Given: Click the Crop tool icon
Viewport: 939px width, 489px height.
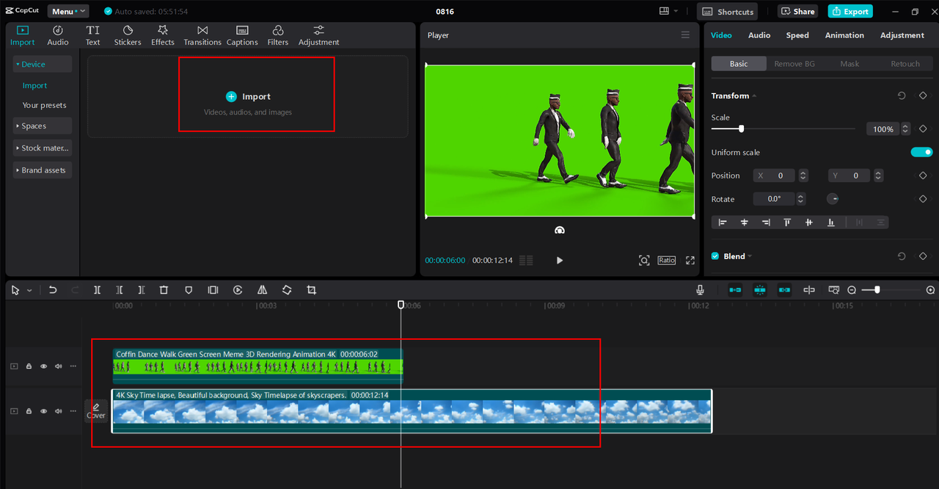Looking at the screenshot, I should 311,290.
